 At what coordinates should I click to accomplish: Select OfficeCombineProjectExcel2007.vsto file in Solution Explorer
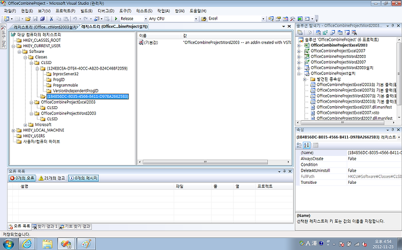click(348, 112)
